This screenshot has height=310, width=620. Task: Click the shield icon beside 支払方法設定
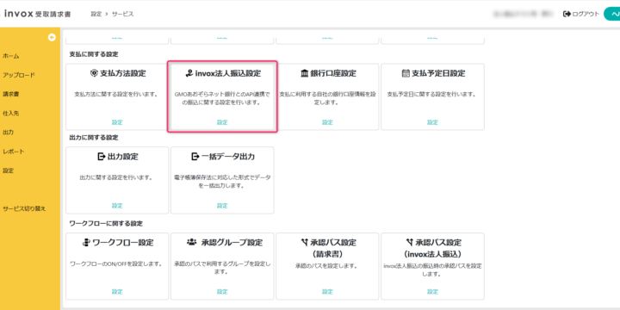[94, 73]
